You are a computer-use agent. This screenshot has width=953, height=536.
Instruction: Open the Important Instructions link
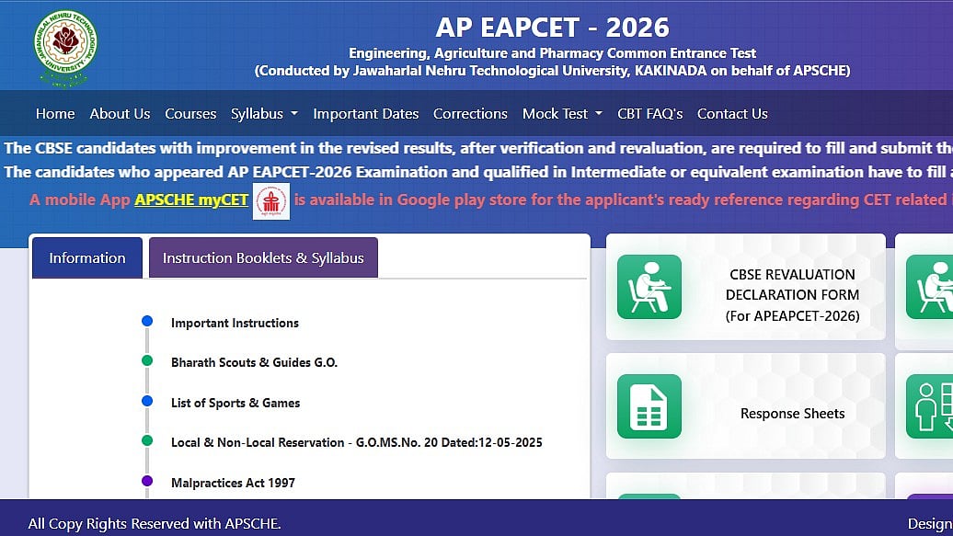point(235,324)
